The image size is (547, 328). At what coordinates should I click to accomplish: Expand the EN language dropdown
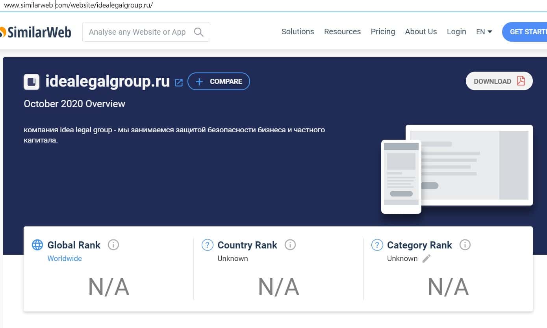tap(484, 32)
